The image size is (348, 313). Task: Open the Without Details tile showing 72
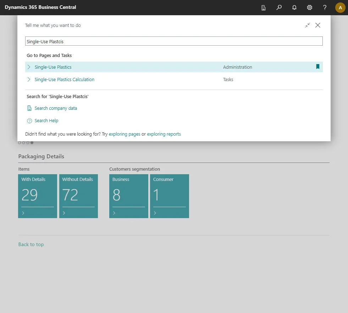tap(78, 196)
